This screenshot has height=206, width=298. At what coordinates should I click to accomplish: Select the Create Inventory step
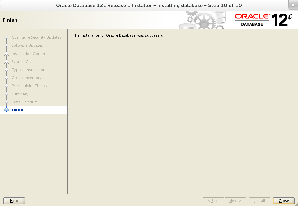(27, 78)
